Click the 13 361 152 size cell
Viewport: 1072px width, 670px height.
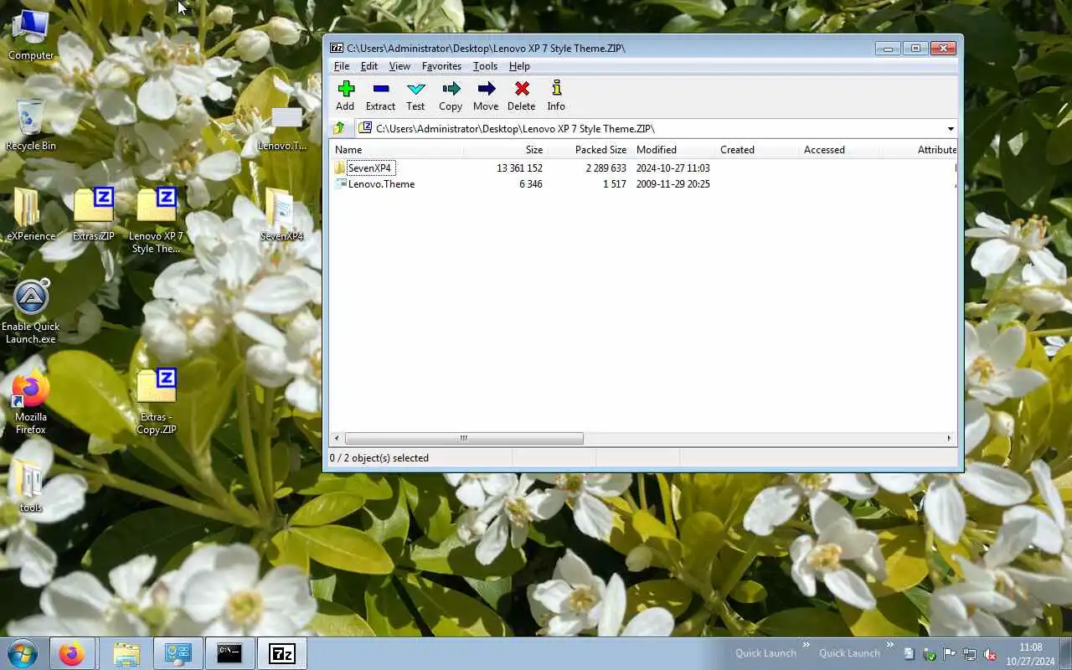click(519, 168)
